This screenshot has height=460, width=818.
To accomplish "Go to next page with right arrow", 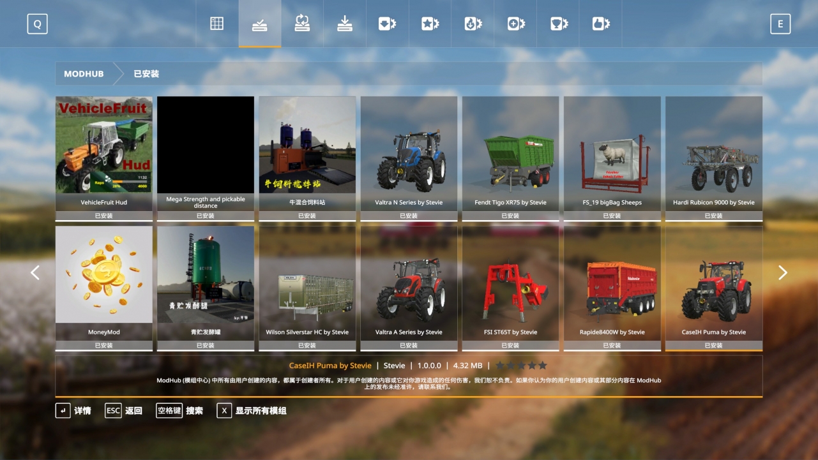I will coord(783,273).
